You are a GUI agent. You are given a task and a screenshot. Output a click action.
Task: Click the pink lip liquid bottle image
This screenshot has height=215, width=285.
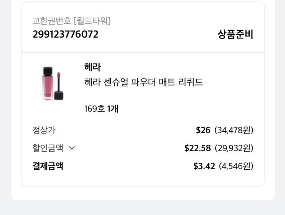pyautogui.click(x=47, y=84)
